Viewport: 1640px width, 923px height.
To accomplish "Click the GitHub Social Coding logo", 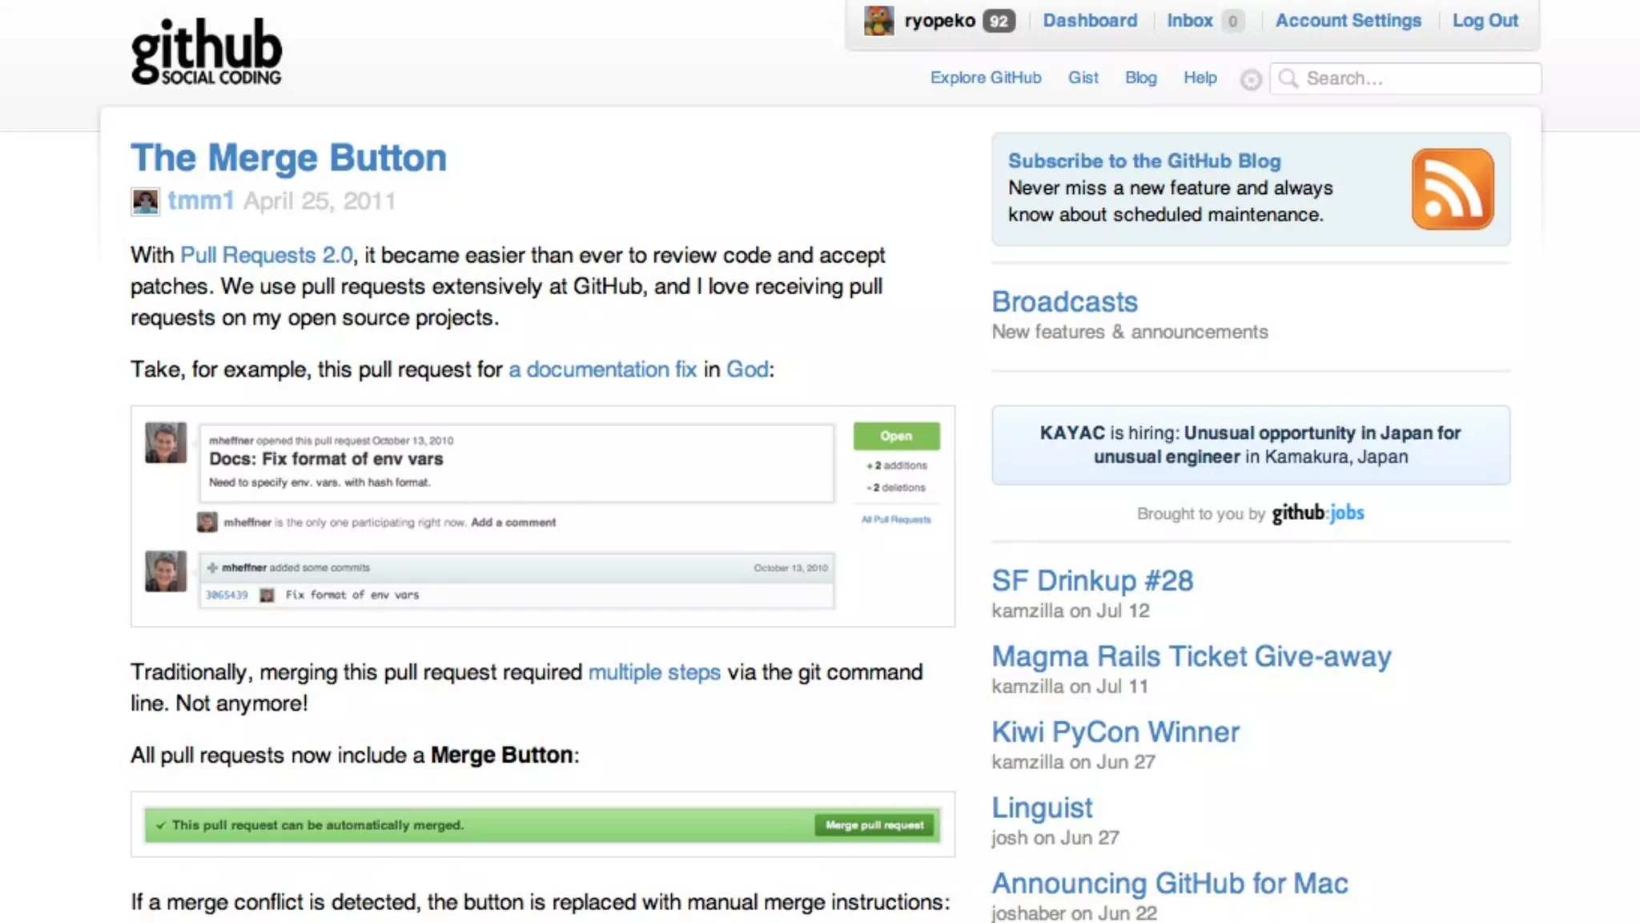I will pyautogui.click(x=206, y=52).
